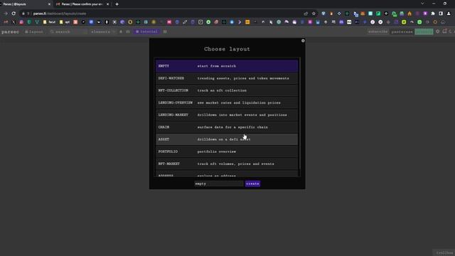Open the elements dropdown in the toolbar

[103, 31]
